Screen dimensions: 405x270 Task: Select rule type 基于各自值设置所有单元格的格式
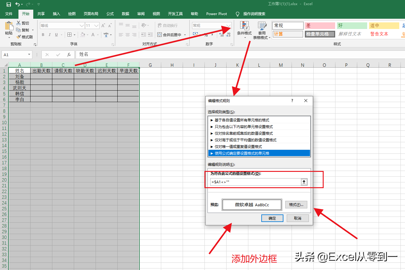click(x=260, y=120)
